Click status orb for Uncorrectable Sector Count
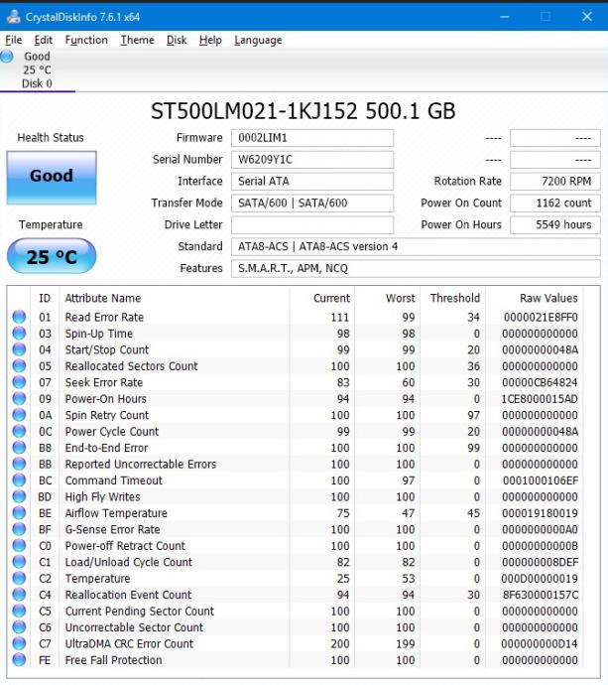608x685 pixels. tap(19, 627)
